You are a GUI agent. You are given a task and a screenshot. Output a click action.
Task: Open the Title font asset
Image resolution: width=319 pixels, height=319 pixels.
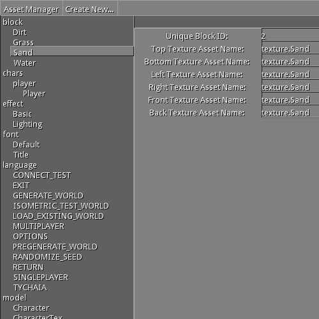point(21,155)
